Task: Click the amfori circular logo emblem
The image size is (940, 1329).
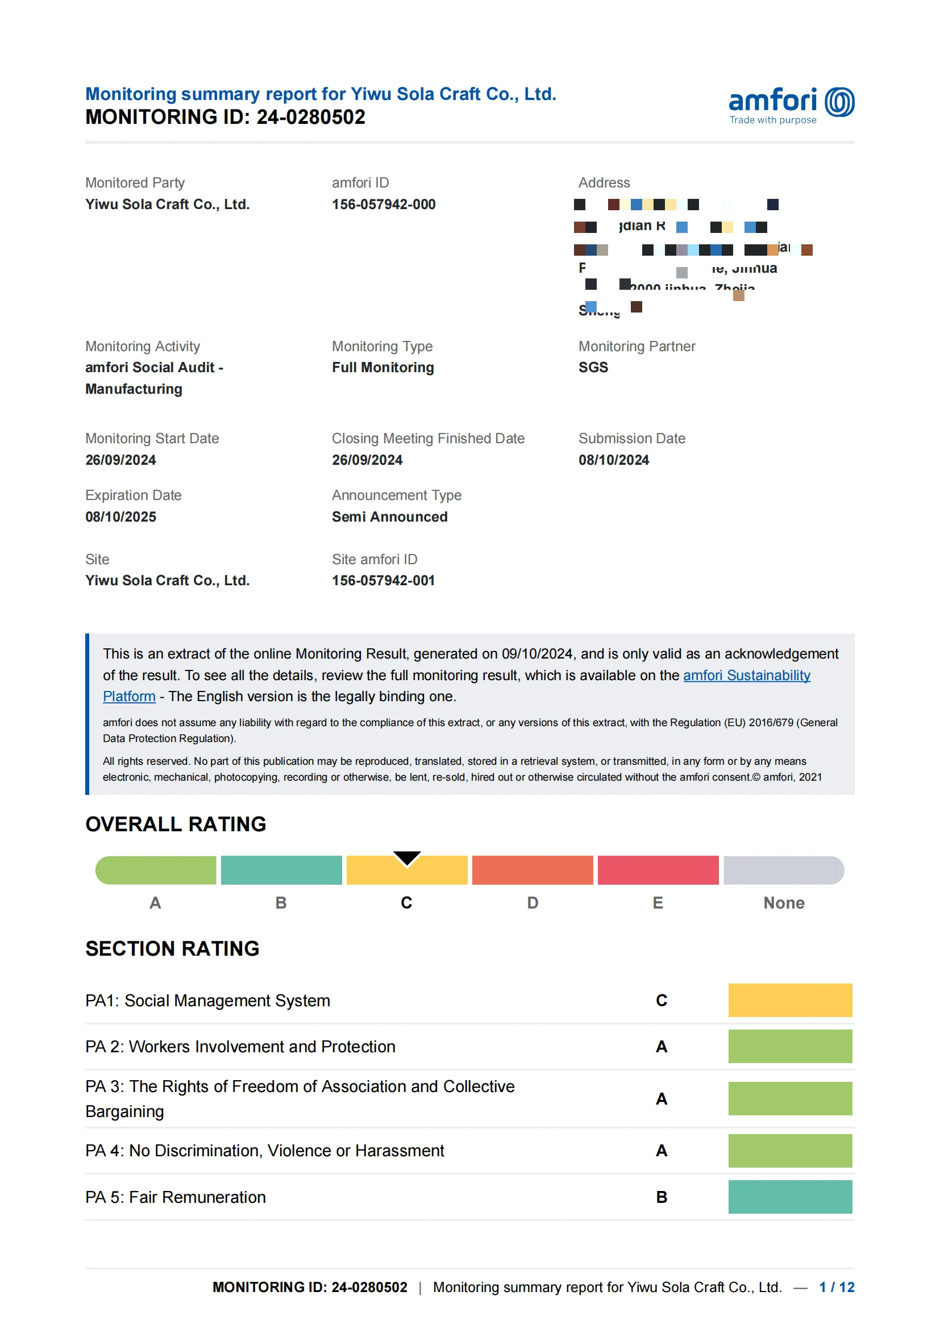Action: [839, 102]
